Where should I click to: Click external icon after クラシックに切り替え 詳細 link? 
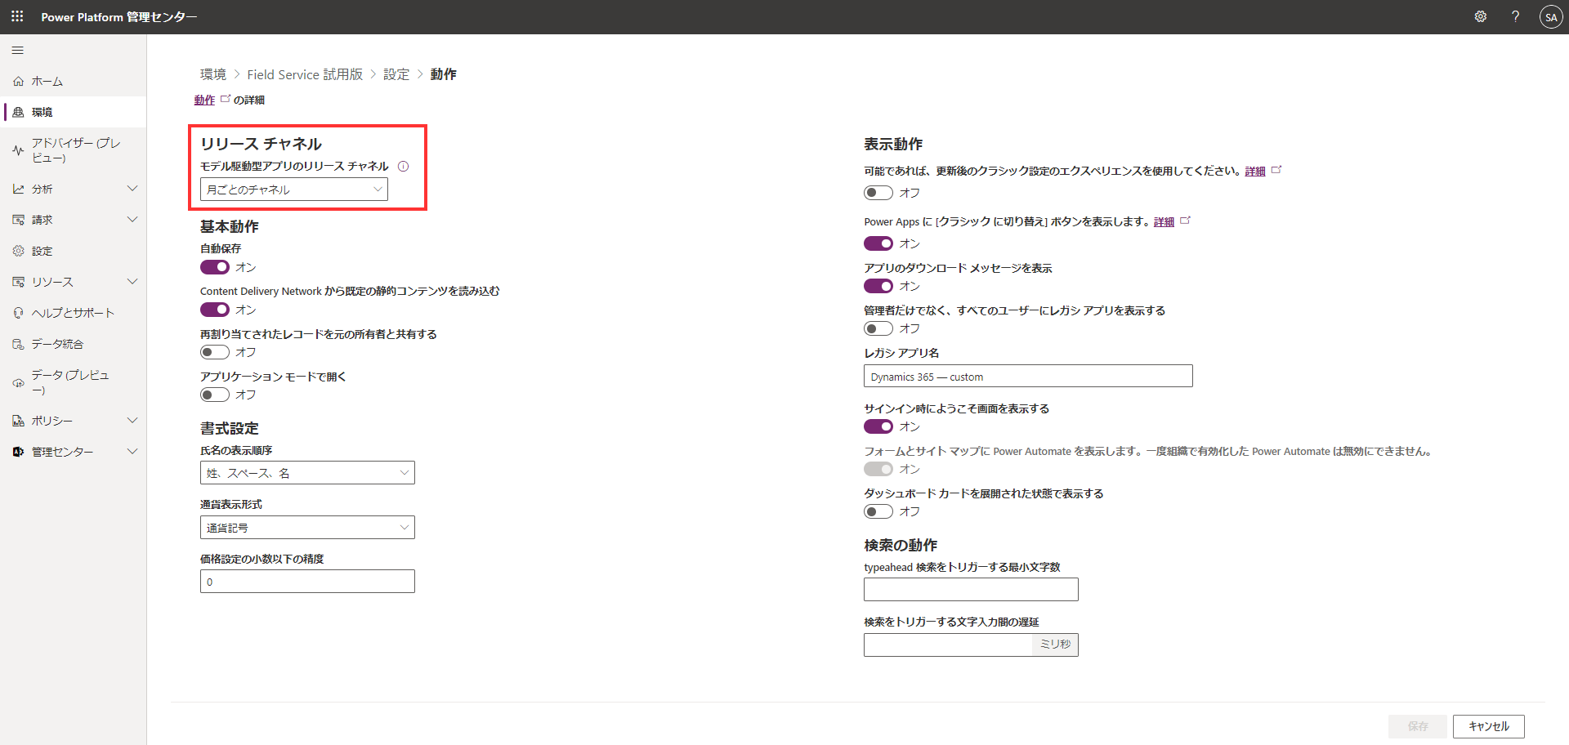pos(1186,221)
